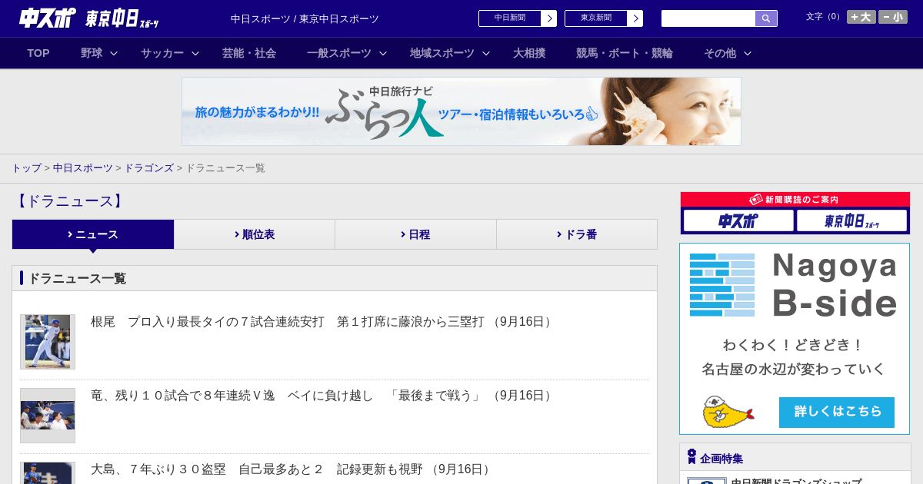Click the 中スポ logo in header
The height and width of the screenshot is (484, 923).
tap(48, 18)
